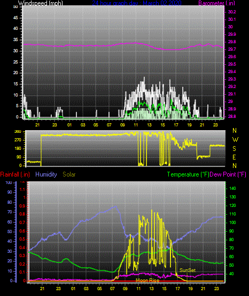Click the W compass direction letter
The height and width of the screenshot is (296, 249).
tap(235, 140)
